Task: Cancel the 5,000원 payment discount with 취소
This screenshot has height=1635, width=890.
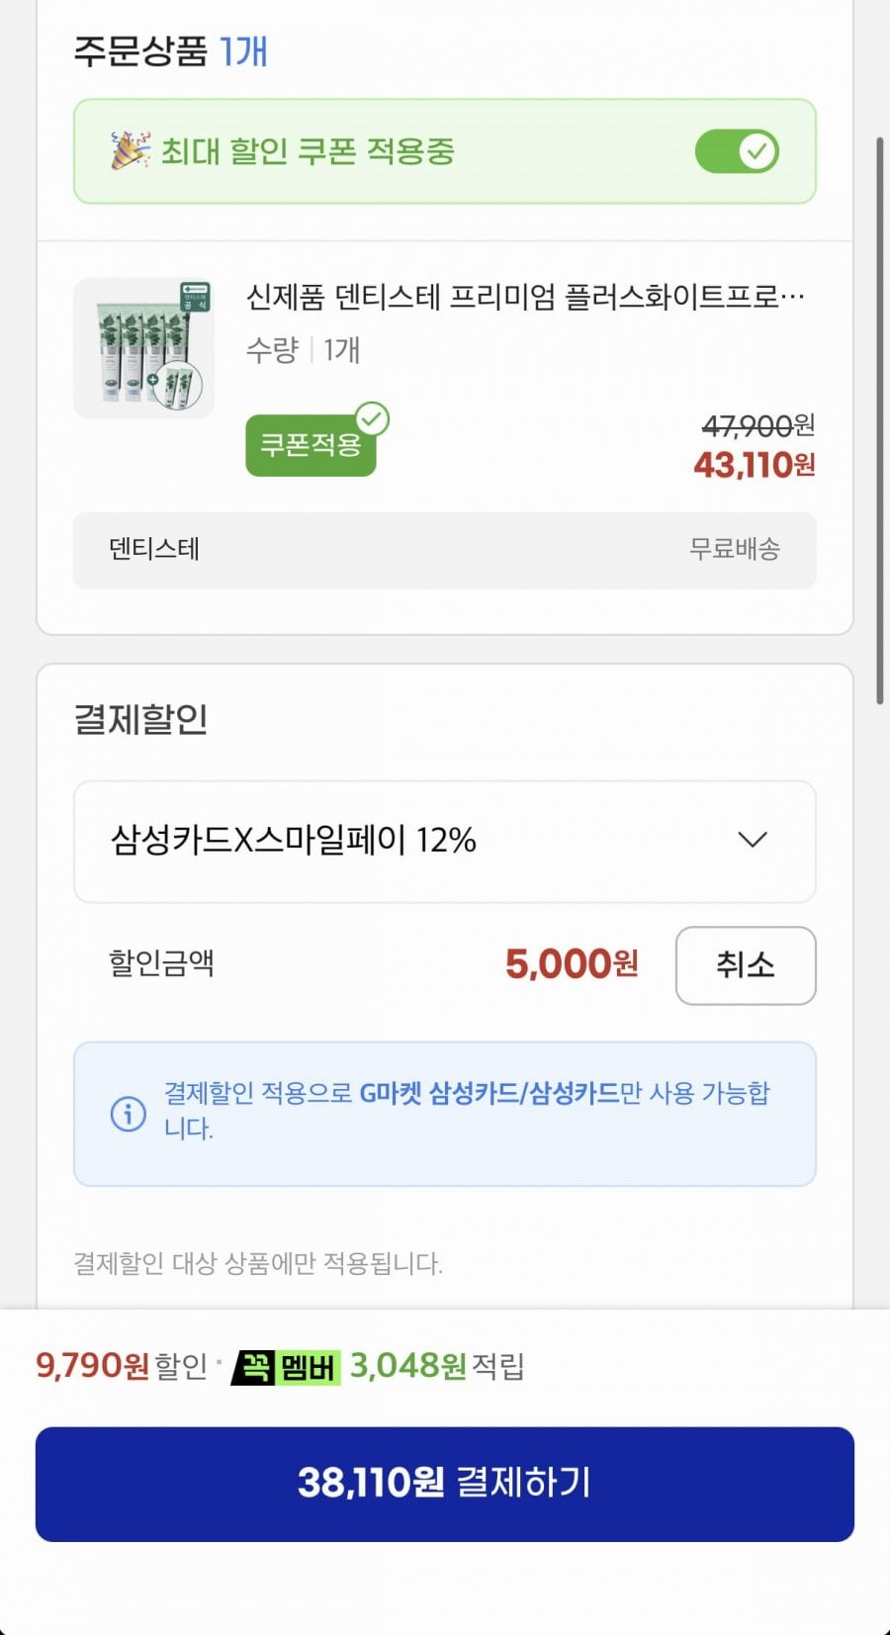Action: [x=746, y=965]
